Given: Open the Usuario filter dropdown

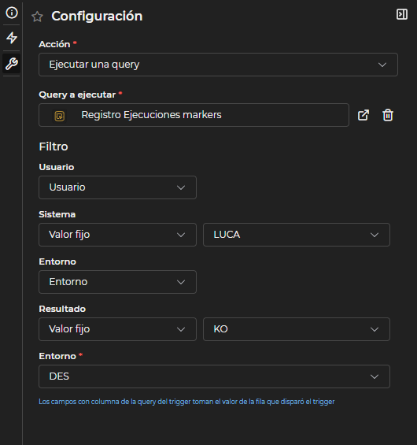Looking at the screenshot, I should pos(117,187).
